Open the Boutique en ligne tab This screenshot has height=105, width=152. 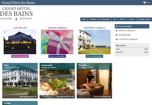click(144, 19)
